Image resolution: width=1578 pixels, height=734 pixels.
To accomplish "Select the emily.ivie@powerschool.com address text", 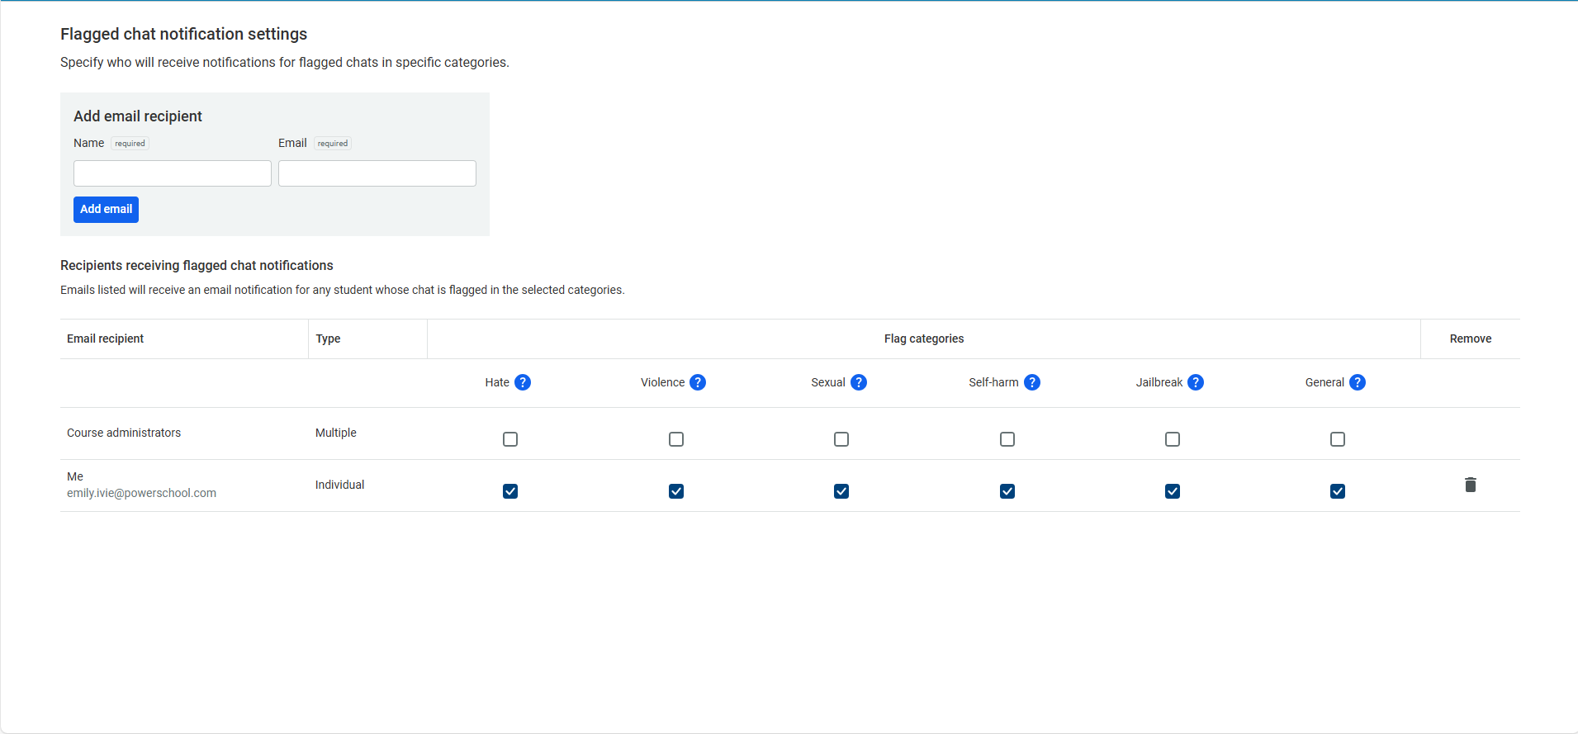I will tap(141, 493).
